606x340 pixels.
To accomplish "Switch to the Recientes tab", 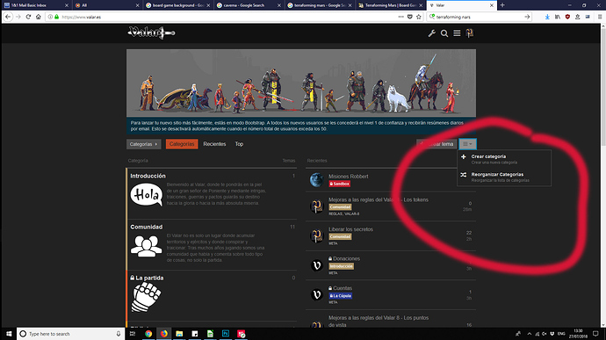I will (214, 144).
